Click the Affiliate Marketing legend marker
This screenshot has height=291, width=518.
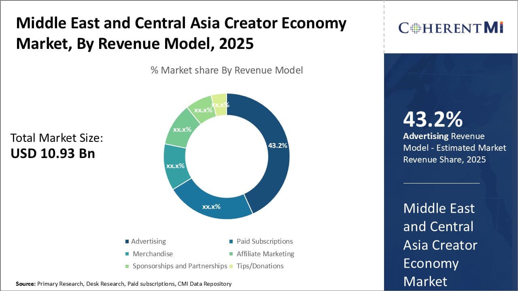(x=231, y=254)
